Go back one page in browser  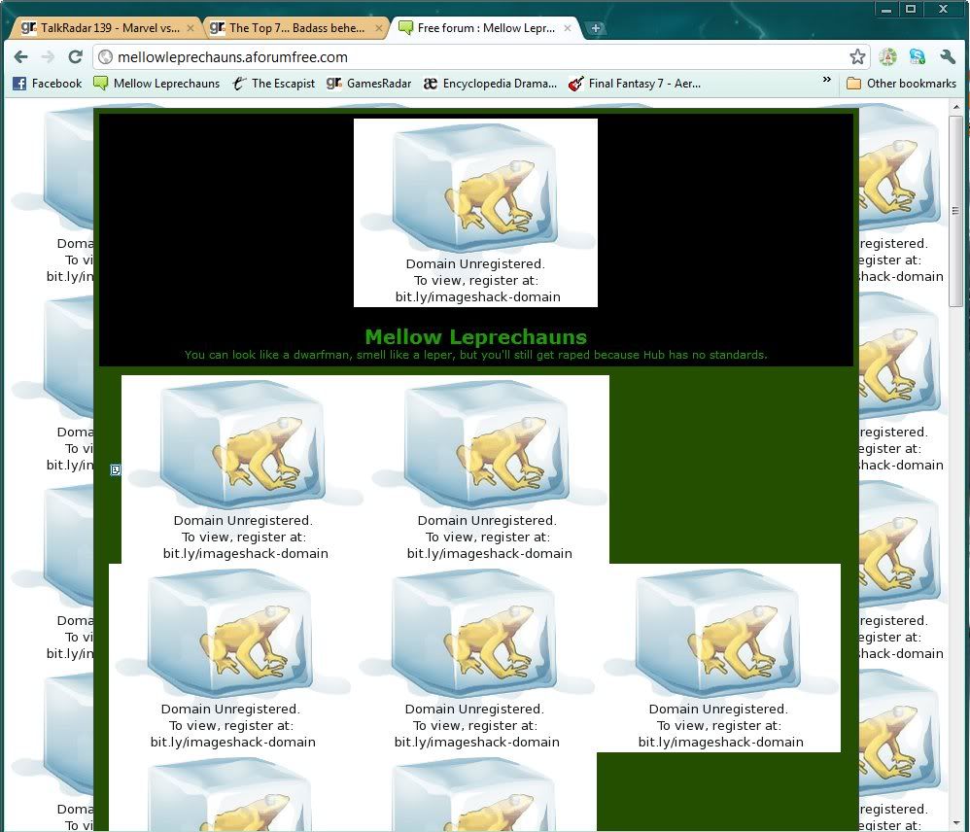(x=21, y=57)
